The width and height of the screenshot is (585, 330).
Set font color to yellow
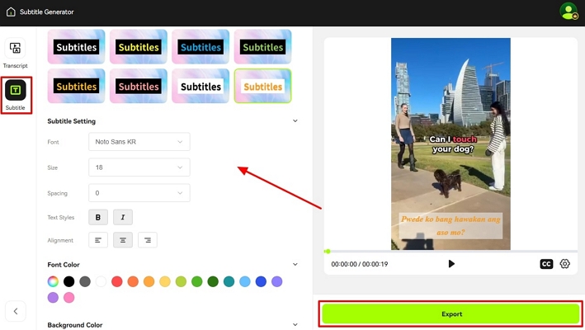click(165, 281)
